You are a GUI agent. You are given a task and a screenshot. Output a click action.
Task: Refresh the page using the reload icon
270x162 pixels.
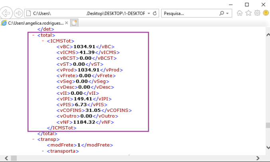(155, 13)
